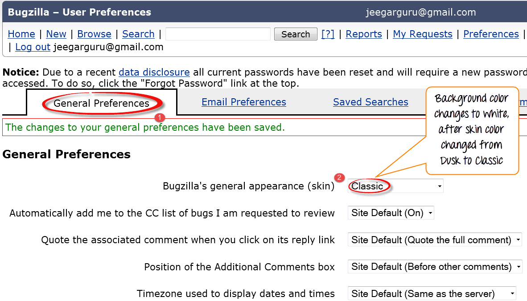Viewport: 527px width, 301px height.
Task: Open the data disclosure link
Action: pos(154,72)
